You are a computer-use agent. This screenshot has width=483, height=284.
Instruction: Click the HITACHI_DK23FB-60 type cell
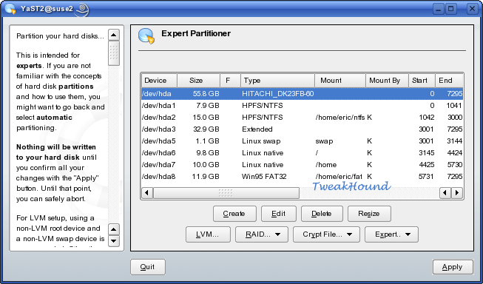tap(278, 94)
